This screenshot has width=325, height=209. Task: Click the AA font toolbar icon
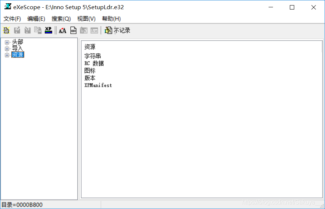(x=62, y=30)
